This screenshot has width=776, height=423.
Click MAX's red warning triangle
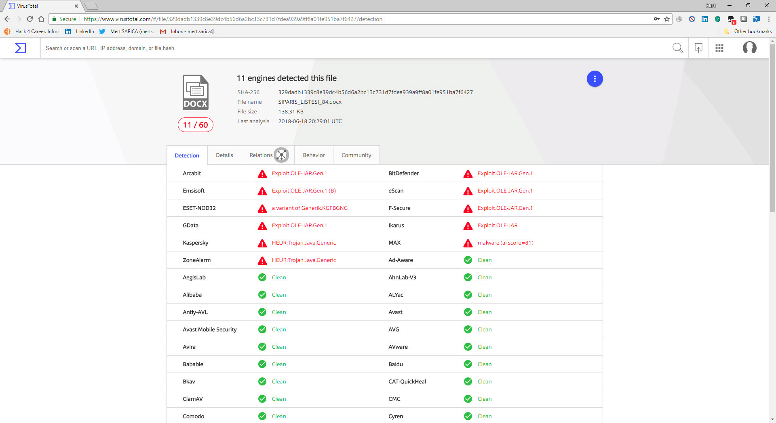coord(468,243)
